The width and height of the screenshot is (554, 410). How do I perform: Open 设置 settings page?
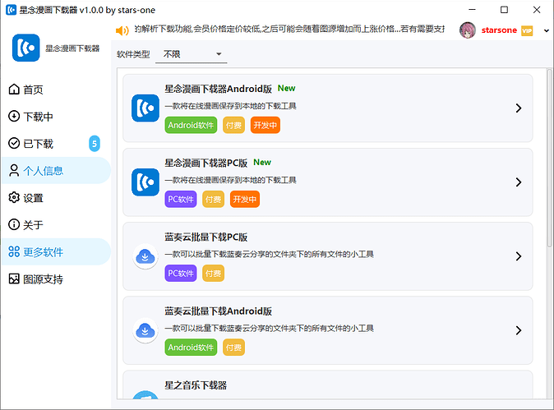click(x=56, y=198)
